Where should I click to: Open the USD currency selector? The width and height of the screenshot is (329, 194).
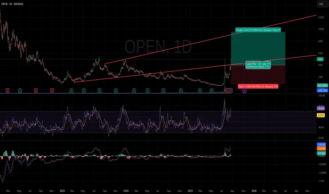(x=322, y=4)
